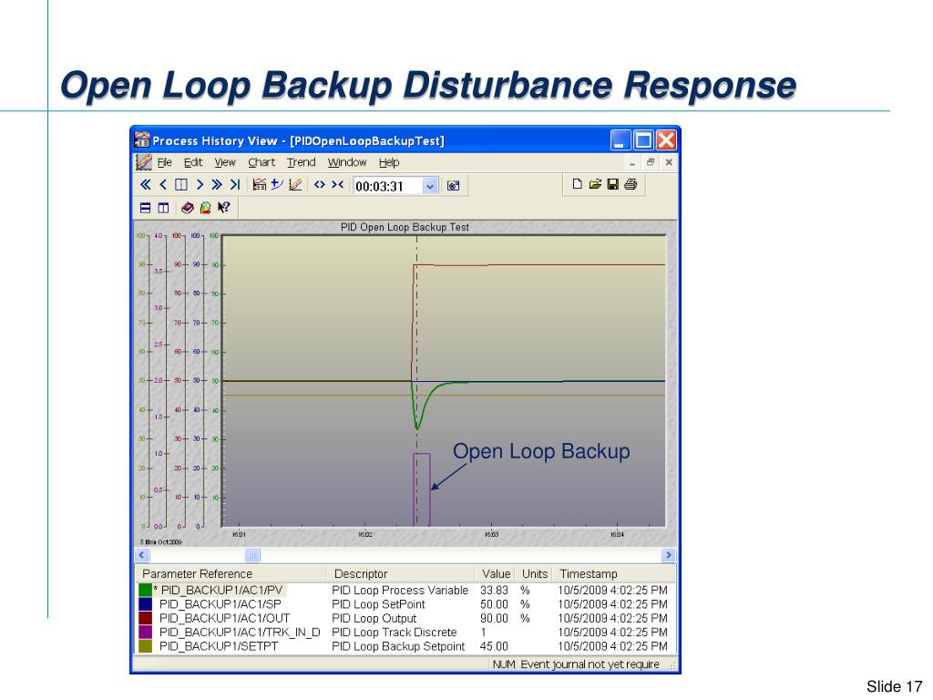Click the colorful books online icon
Image resolution: width=933 pixels, height=700 pixels.
(x=205, y=208)
